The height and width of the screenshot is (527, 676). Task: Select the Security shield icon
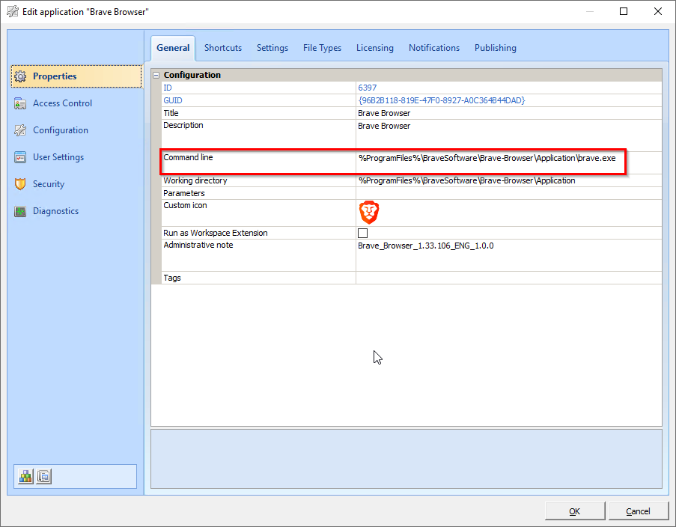pos(20,184)
